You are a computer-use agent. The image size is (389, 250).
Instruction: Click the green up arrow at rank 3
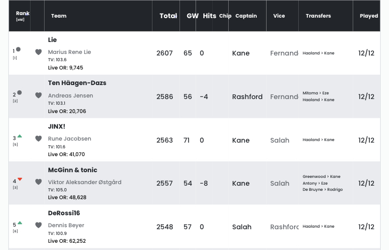pyautogui.click(x=20, y=136)
